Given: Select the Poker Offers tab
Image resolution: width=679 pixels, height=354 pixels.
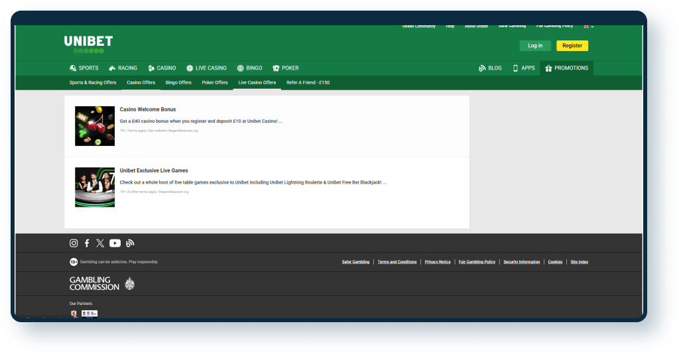Looking at the screenshot, I should click(x=215, y=82).
